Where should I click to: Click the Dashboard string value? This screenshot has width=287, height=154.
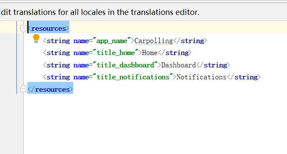tap(178, 65)
